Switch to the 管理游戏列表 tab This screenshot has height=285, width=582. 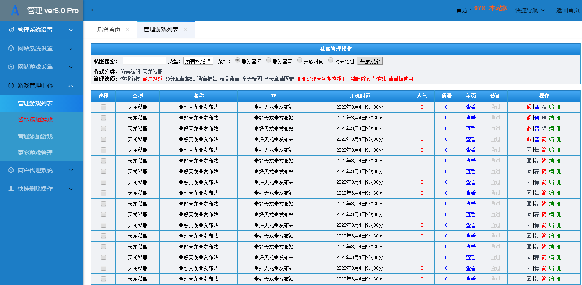tap(161, 30)
